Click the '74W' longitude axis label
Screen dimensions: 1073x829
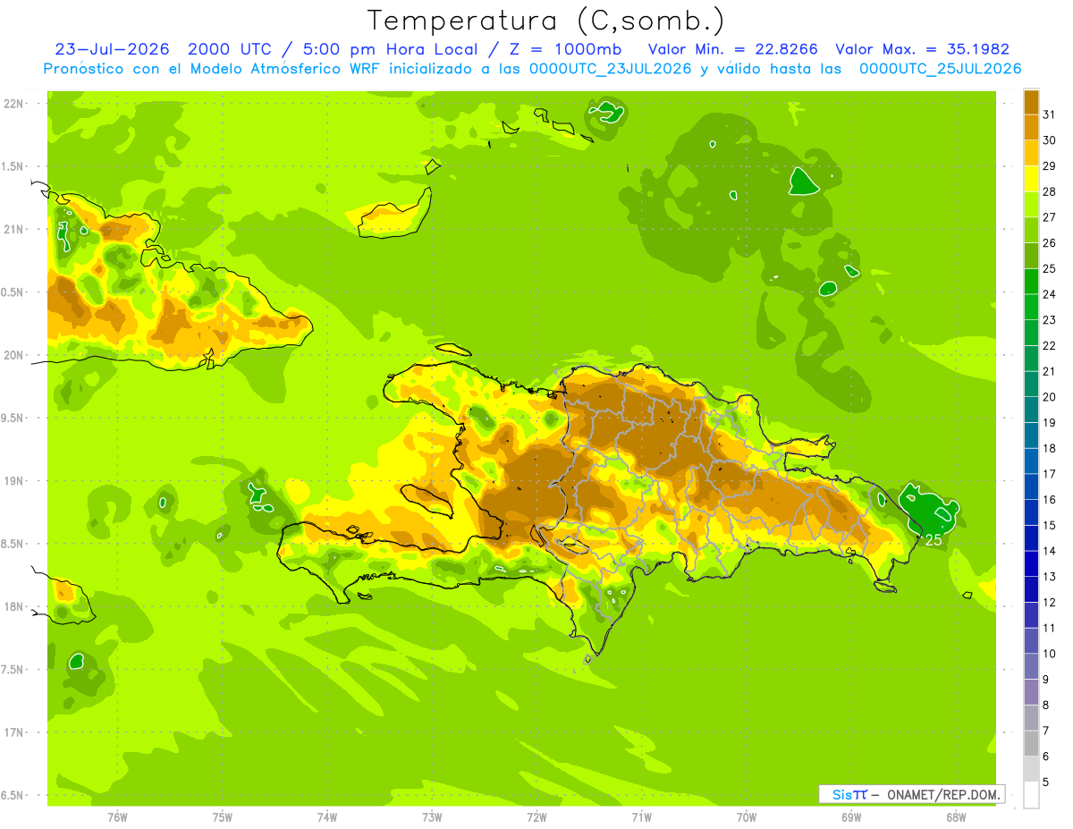[x=327, y=817]
